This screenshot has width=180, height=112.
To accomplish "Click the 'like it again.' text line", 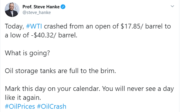I will [x=23, y=98].
